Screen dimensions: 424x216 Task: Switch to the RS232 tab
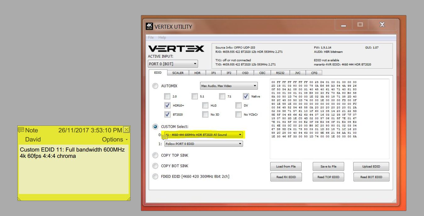coord(280,73)
